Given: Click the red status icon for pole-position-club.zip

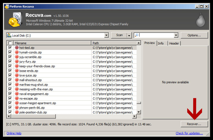Looking at the screenshot, I should [17, 112].
